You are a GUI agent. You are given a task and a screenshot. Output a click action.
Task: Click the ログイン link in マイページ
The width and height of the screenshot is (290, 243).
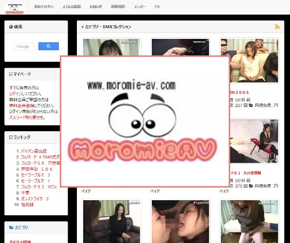(x=15, y=94)
